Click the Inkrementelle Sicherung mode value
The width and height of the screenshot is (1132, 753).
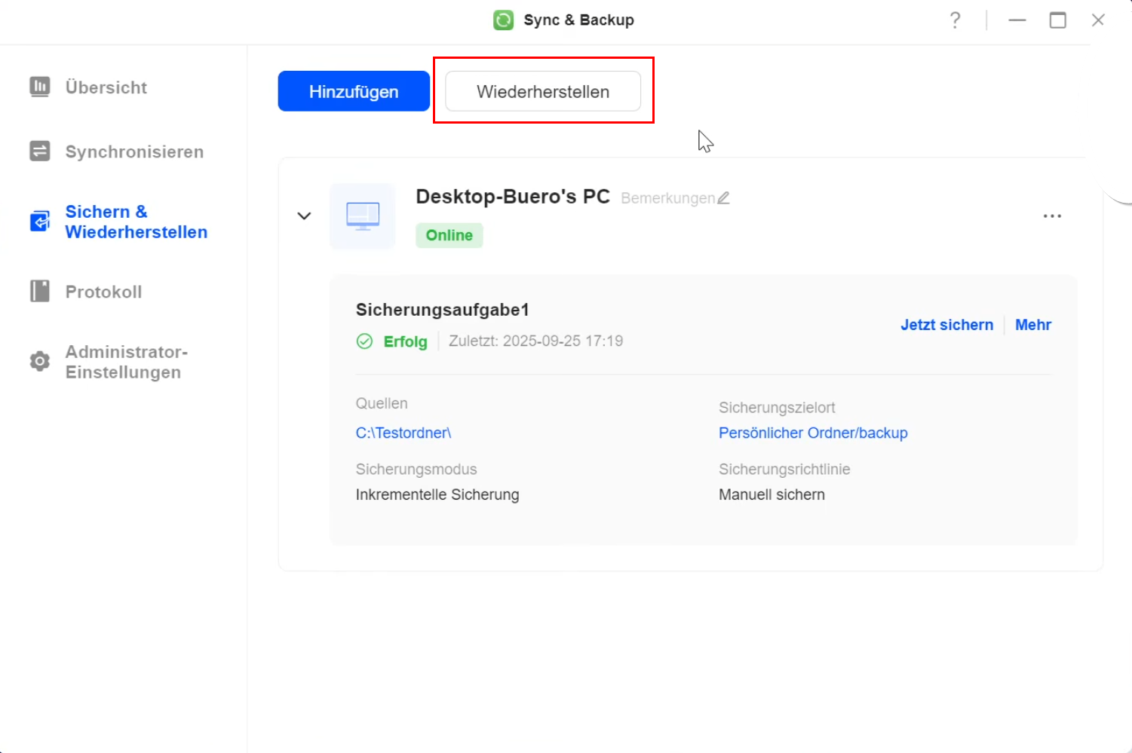click(437, 494)
